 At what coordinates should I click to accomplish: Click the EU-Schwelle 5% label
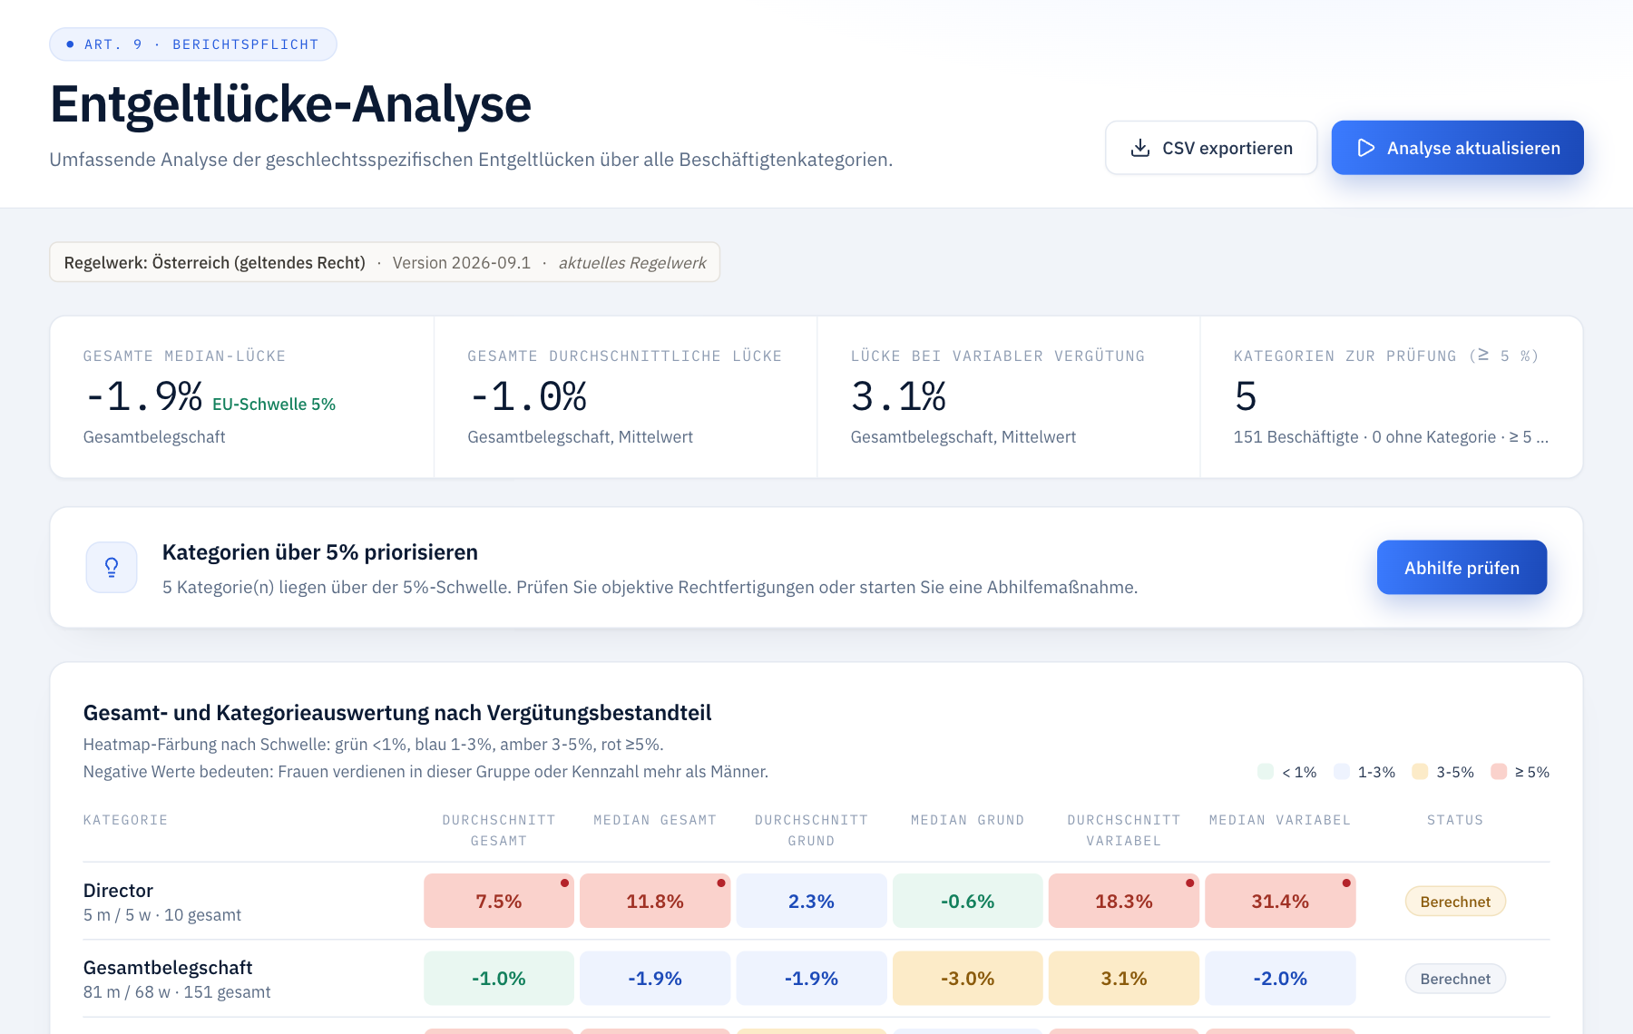click(x=274, y=405)
